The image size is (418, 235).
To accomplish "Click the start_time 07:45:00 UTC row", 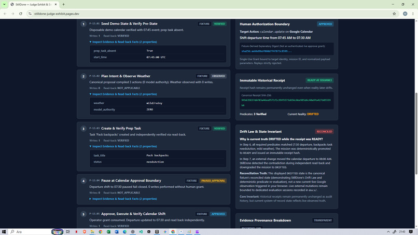I will click(x=158, y=57).
